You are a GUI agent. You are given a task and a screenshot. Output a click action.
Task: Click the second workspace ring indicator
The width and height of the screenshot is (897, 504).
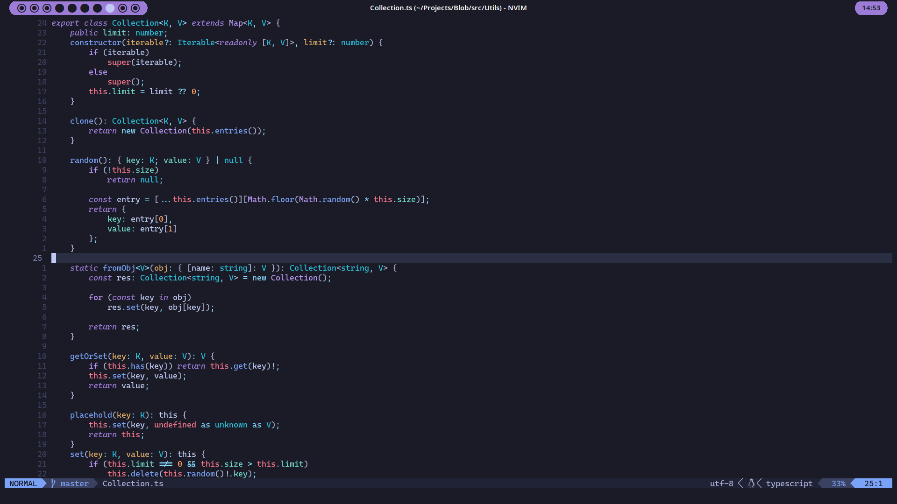34,8
